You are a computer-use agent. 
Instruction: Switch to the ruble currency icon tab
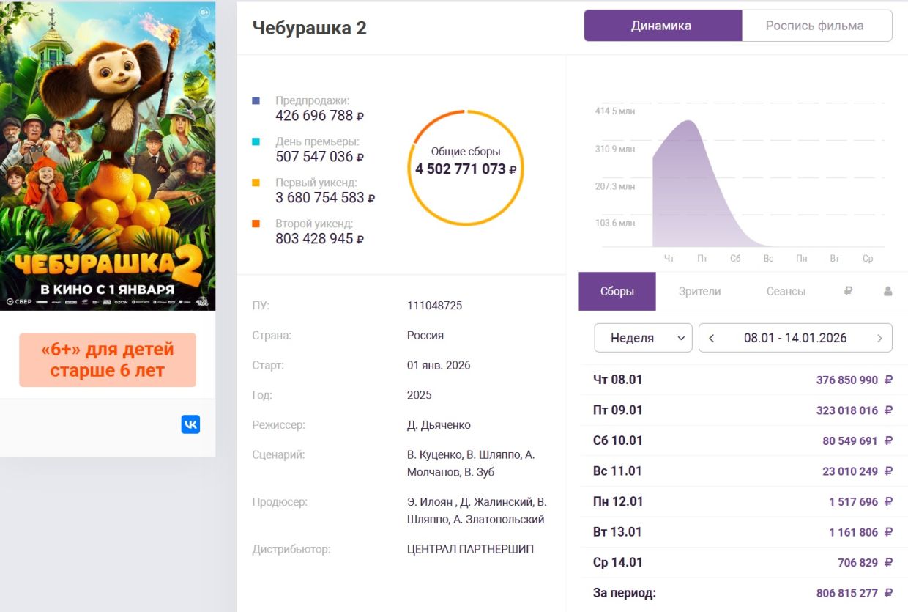tap(848, 291)
